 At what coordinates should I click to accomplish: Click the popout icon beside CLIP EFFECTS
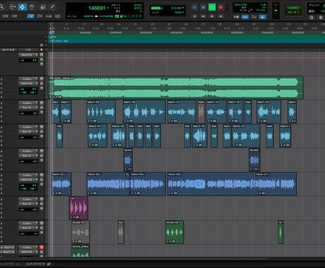pos(49,264)
